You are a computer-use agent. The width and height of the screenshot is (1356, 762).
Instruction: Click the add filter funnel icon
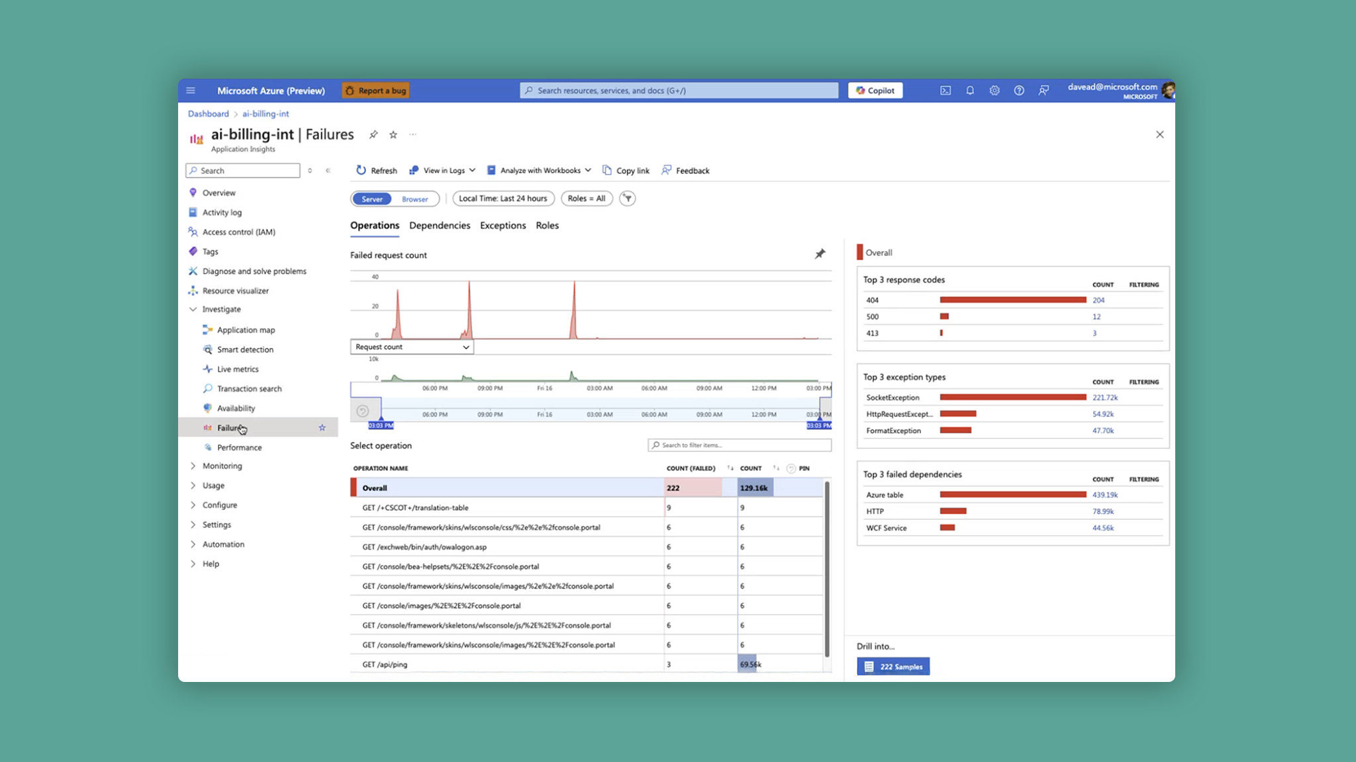[x=627, y=198]
